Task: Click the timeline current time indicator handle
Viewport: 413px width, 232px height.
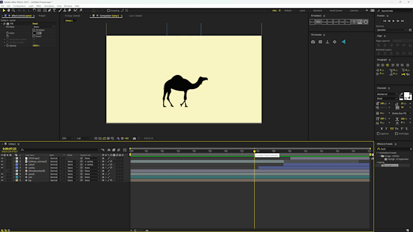Action: tap(254, 151)
